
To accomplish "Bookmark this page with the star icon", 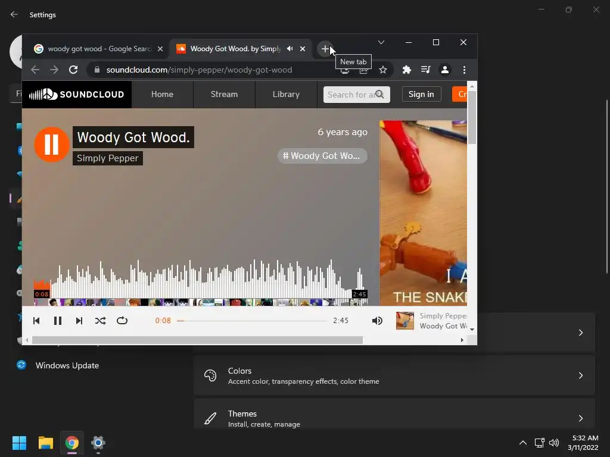I will [x=383, y=70].
